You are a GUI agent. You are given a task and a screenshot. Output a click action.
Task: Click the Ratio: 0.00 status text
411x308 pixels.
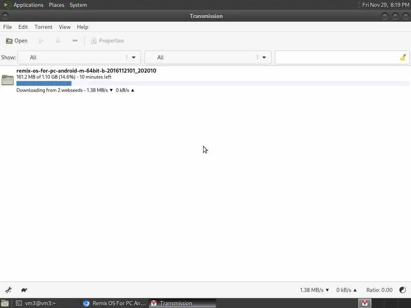379,290
